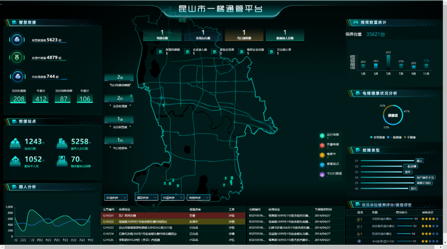Open the 区域 selection dropdown
This screenshot has width=447, height=249.
(x=116, y=198)
